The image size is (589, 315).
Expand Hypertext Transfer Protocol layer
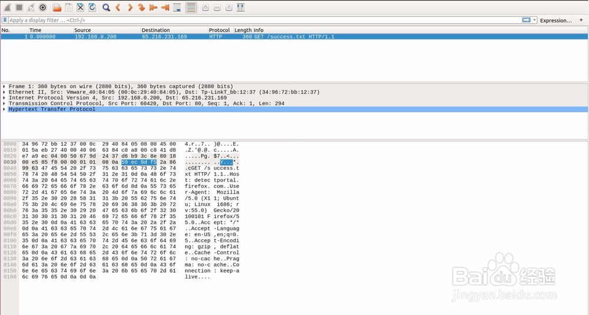4,109
